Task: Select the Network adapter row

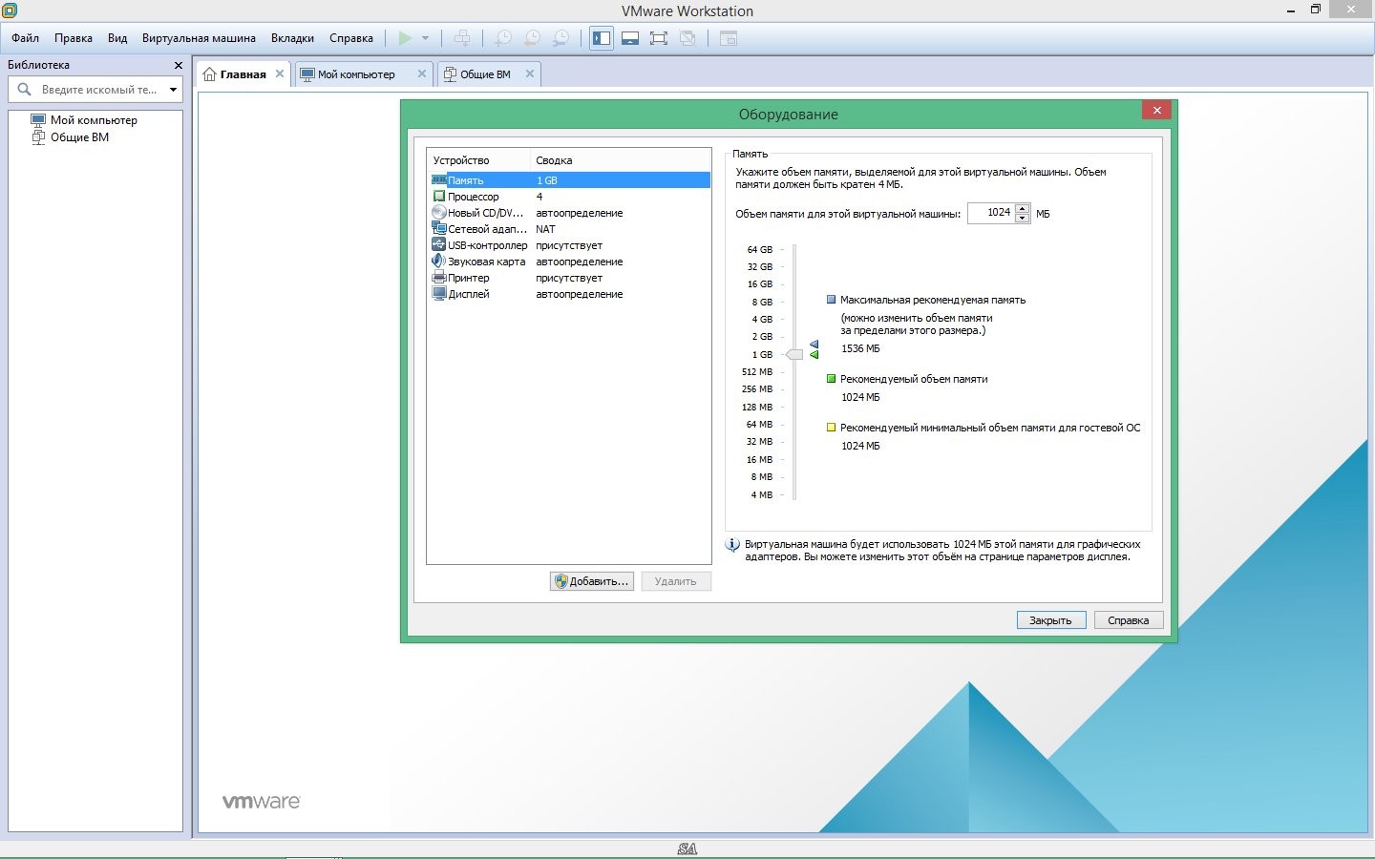Action: point(487,229)
